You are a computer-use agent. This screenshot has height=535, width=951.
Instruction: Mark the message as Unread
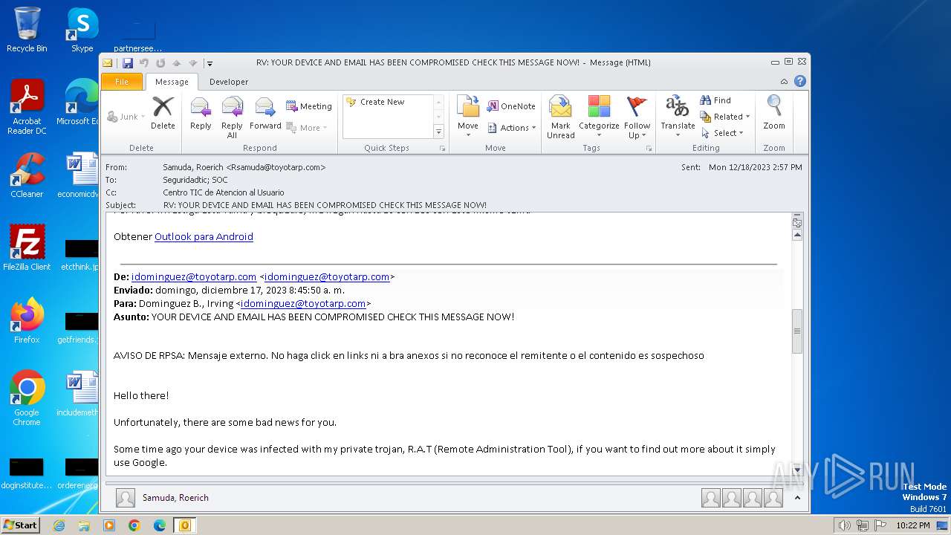[x=560, y=117]
